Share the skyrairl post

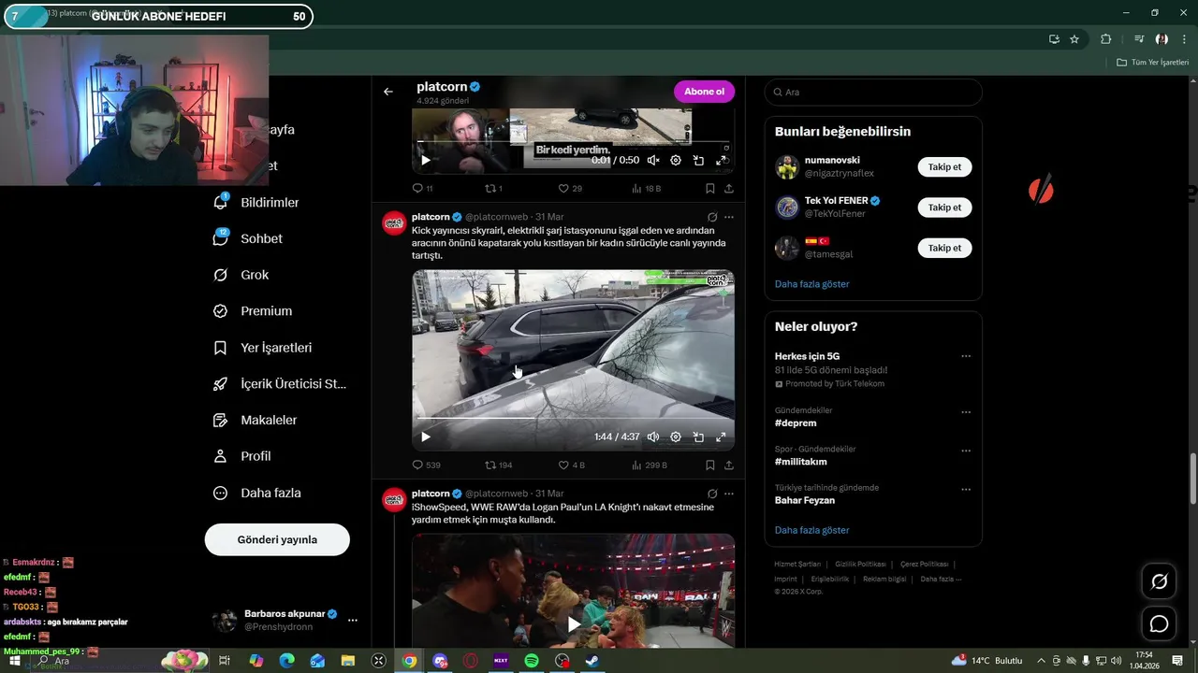coord(729,465)
